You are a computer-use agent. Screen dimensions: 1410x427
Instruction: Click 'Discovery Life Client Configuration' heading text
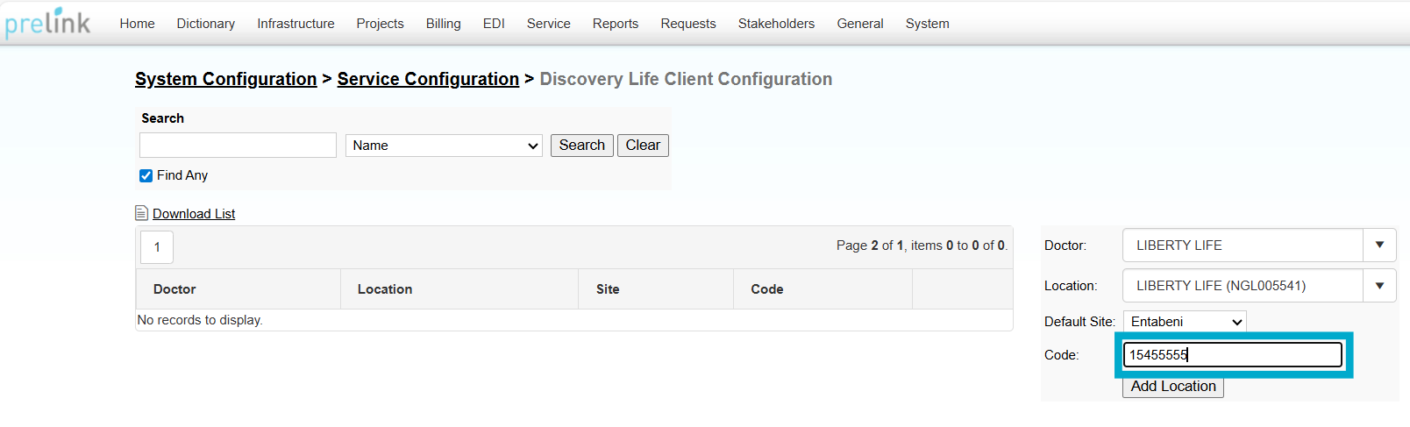point(686,79)
